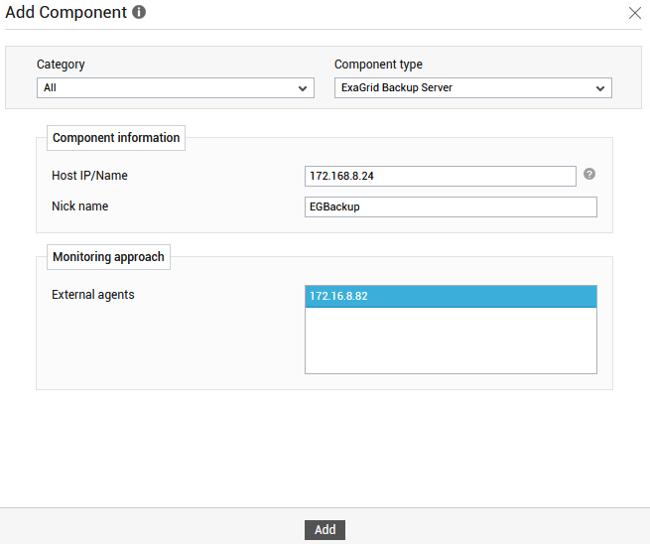Focus the Nick name field containing EGBackup
650x544 pixels.
click(451, 206)
